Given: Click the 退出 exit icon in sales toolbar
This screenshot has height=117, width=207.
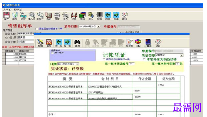Looking at the screenshot, I should tap(125, 16).
